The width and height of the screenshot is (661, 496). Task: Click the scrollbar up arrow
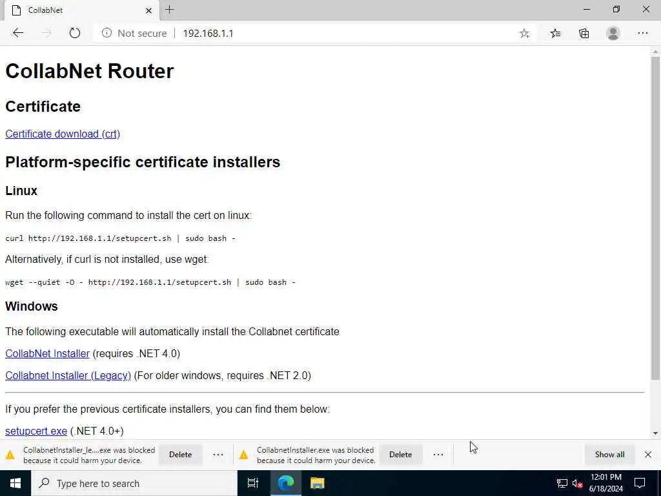tap(655, 52)
